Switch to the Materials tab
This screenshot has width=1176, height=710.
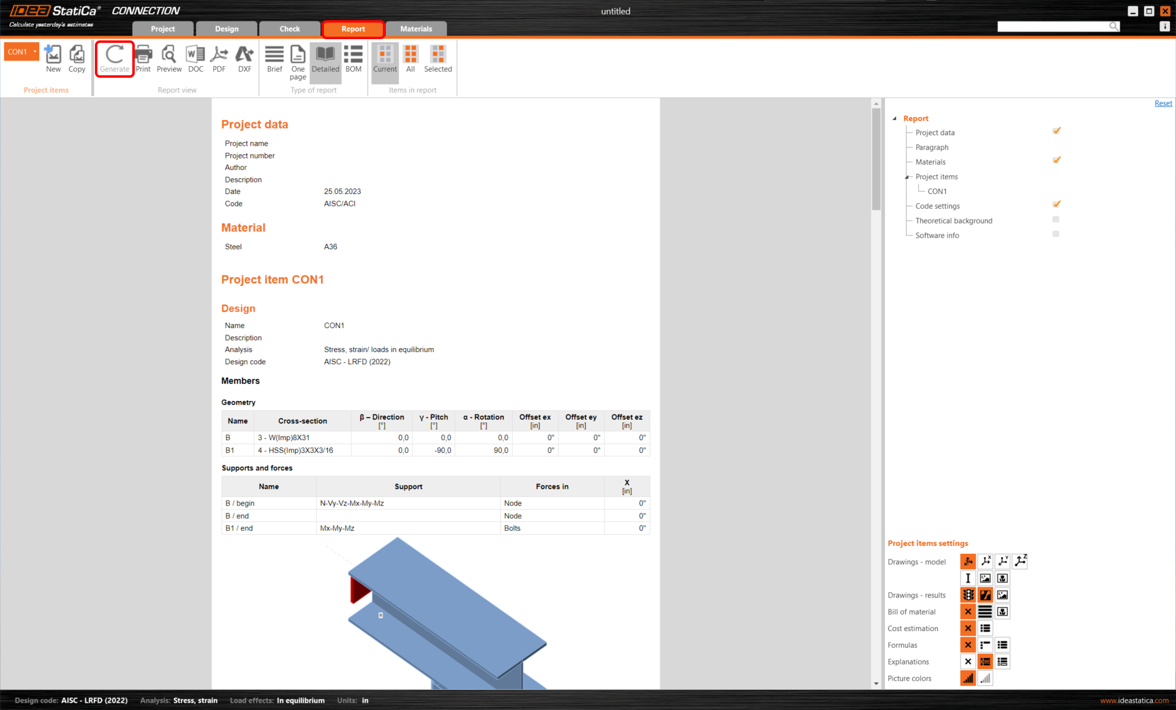click(x=416, y=29)
